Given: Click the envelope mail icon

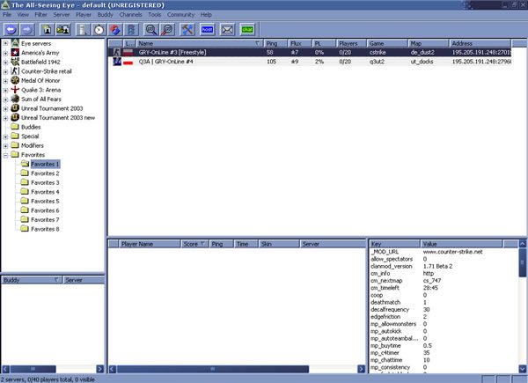Looking at the screenshot, I should pos(227,29).
